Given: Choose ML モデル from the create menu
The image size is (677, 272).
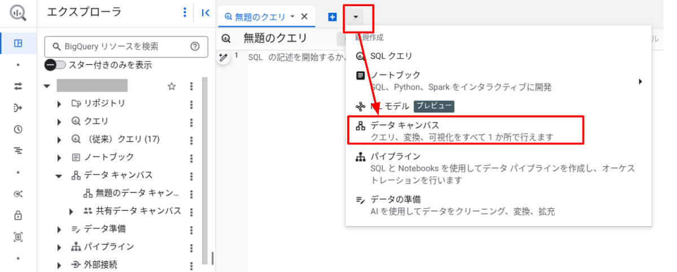Looking at the screenshot, I should tap(498, 106).
